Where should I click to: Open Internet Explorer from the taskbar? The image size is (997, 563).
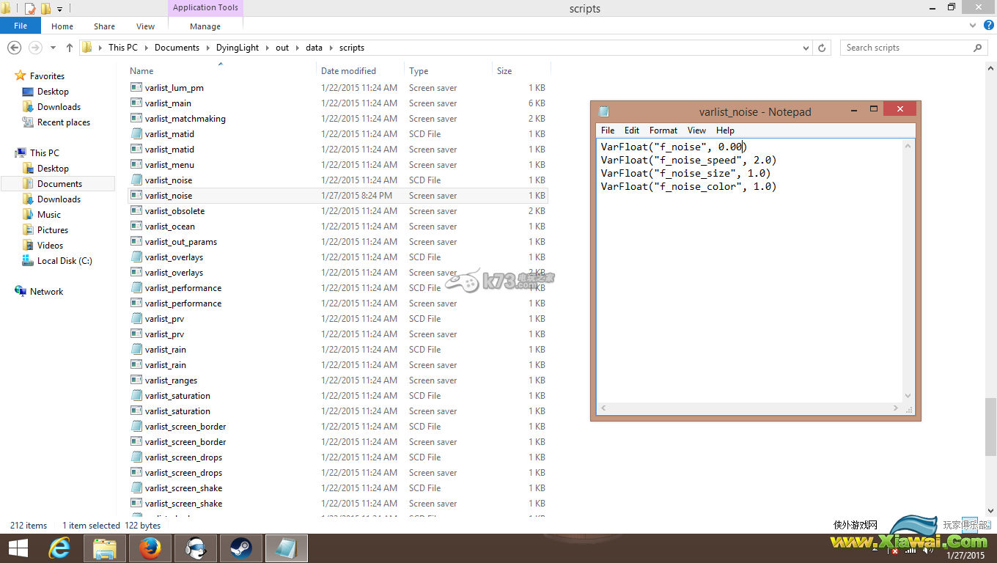60,548
